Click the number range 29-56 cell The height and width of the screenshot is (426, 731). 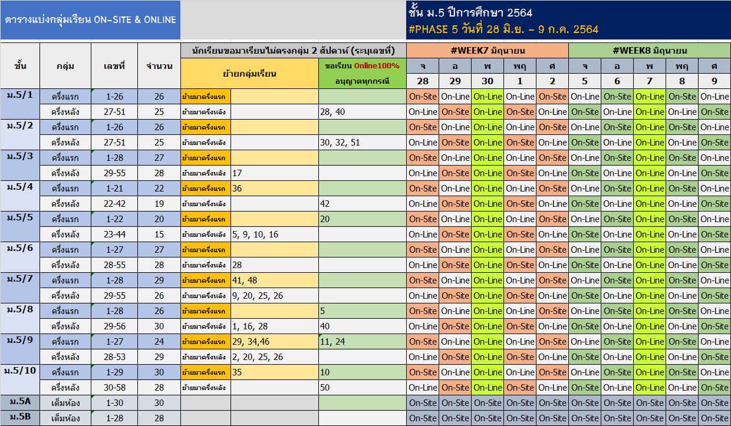tap(114, 326)
